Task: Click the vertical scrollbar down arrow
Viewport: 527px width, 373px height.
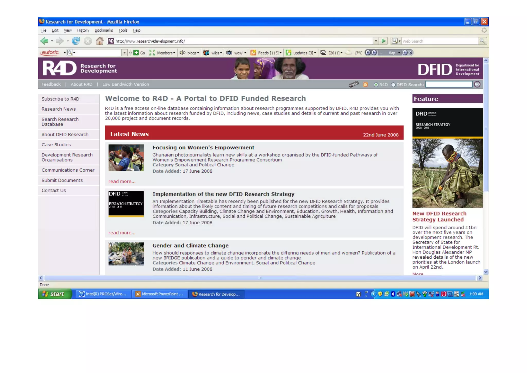Action: pyautogui.click(x=486, y=272)
